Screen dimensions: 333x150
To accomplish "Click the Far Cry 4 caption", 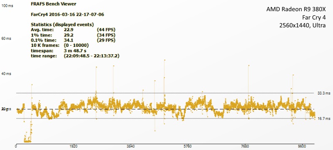I will pos(314,17).
